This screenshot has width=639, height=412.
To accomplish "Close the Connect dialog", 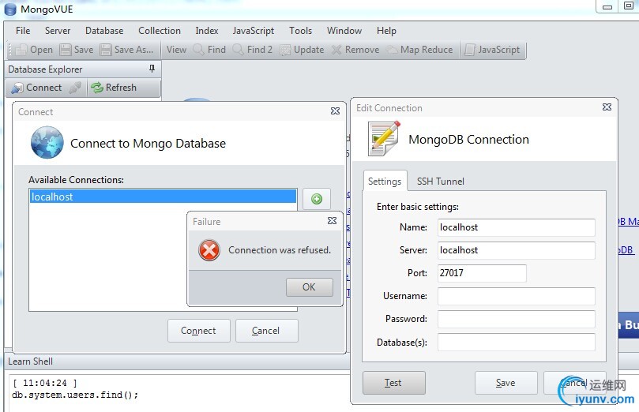I will coord(335,111).
